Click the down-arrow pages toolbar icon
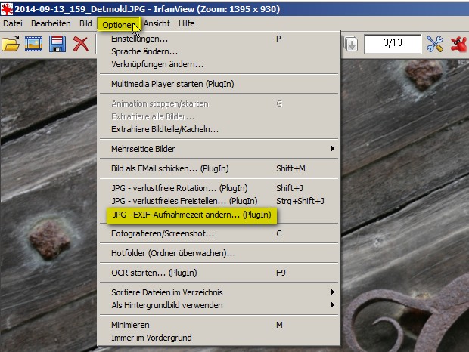 pos(350,44)
